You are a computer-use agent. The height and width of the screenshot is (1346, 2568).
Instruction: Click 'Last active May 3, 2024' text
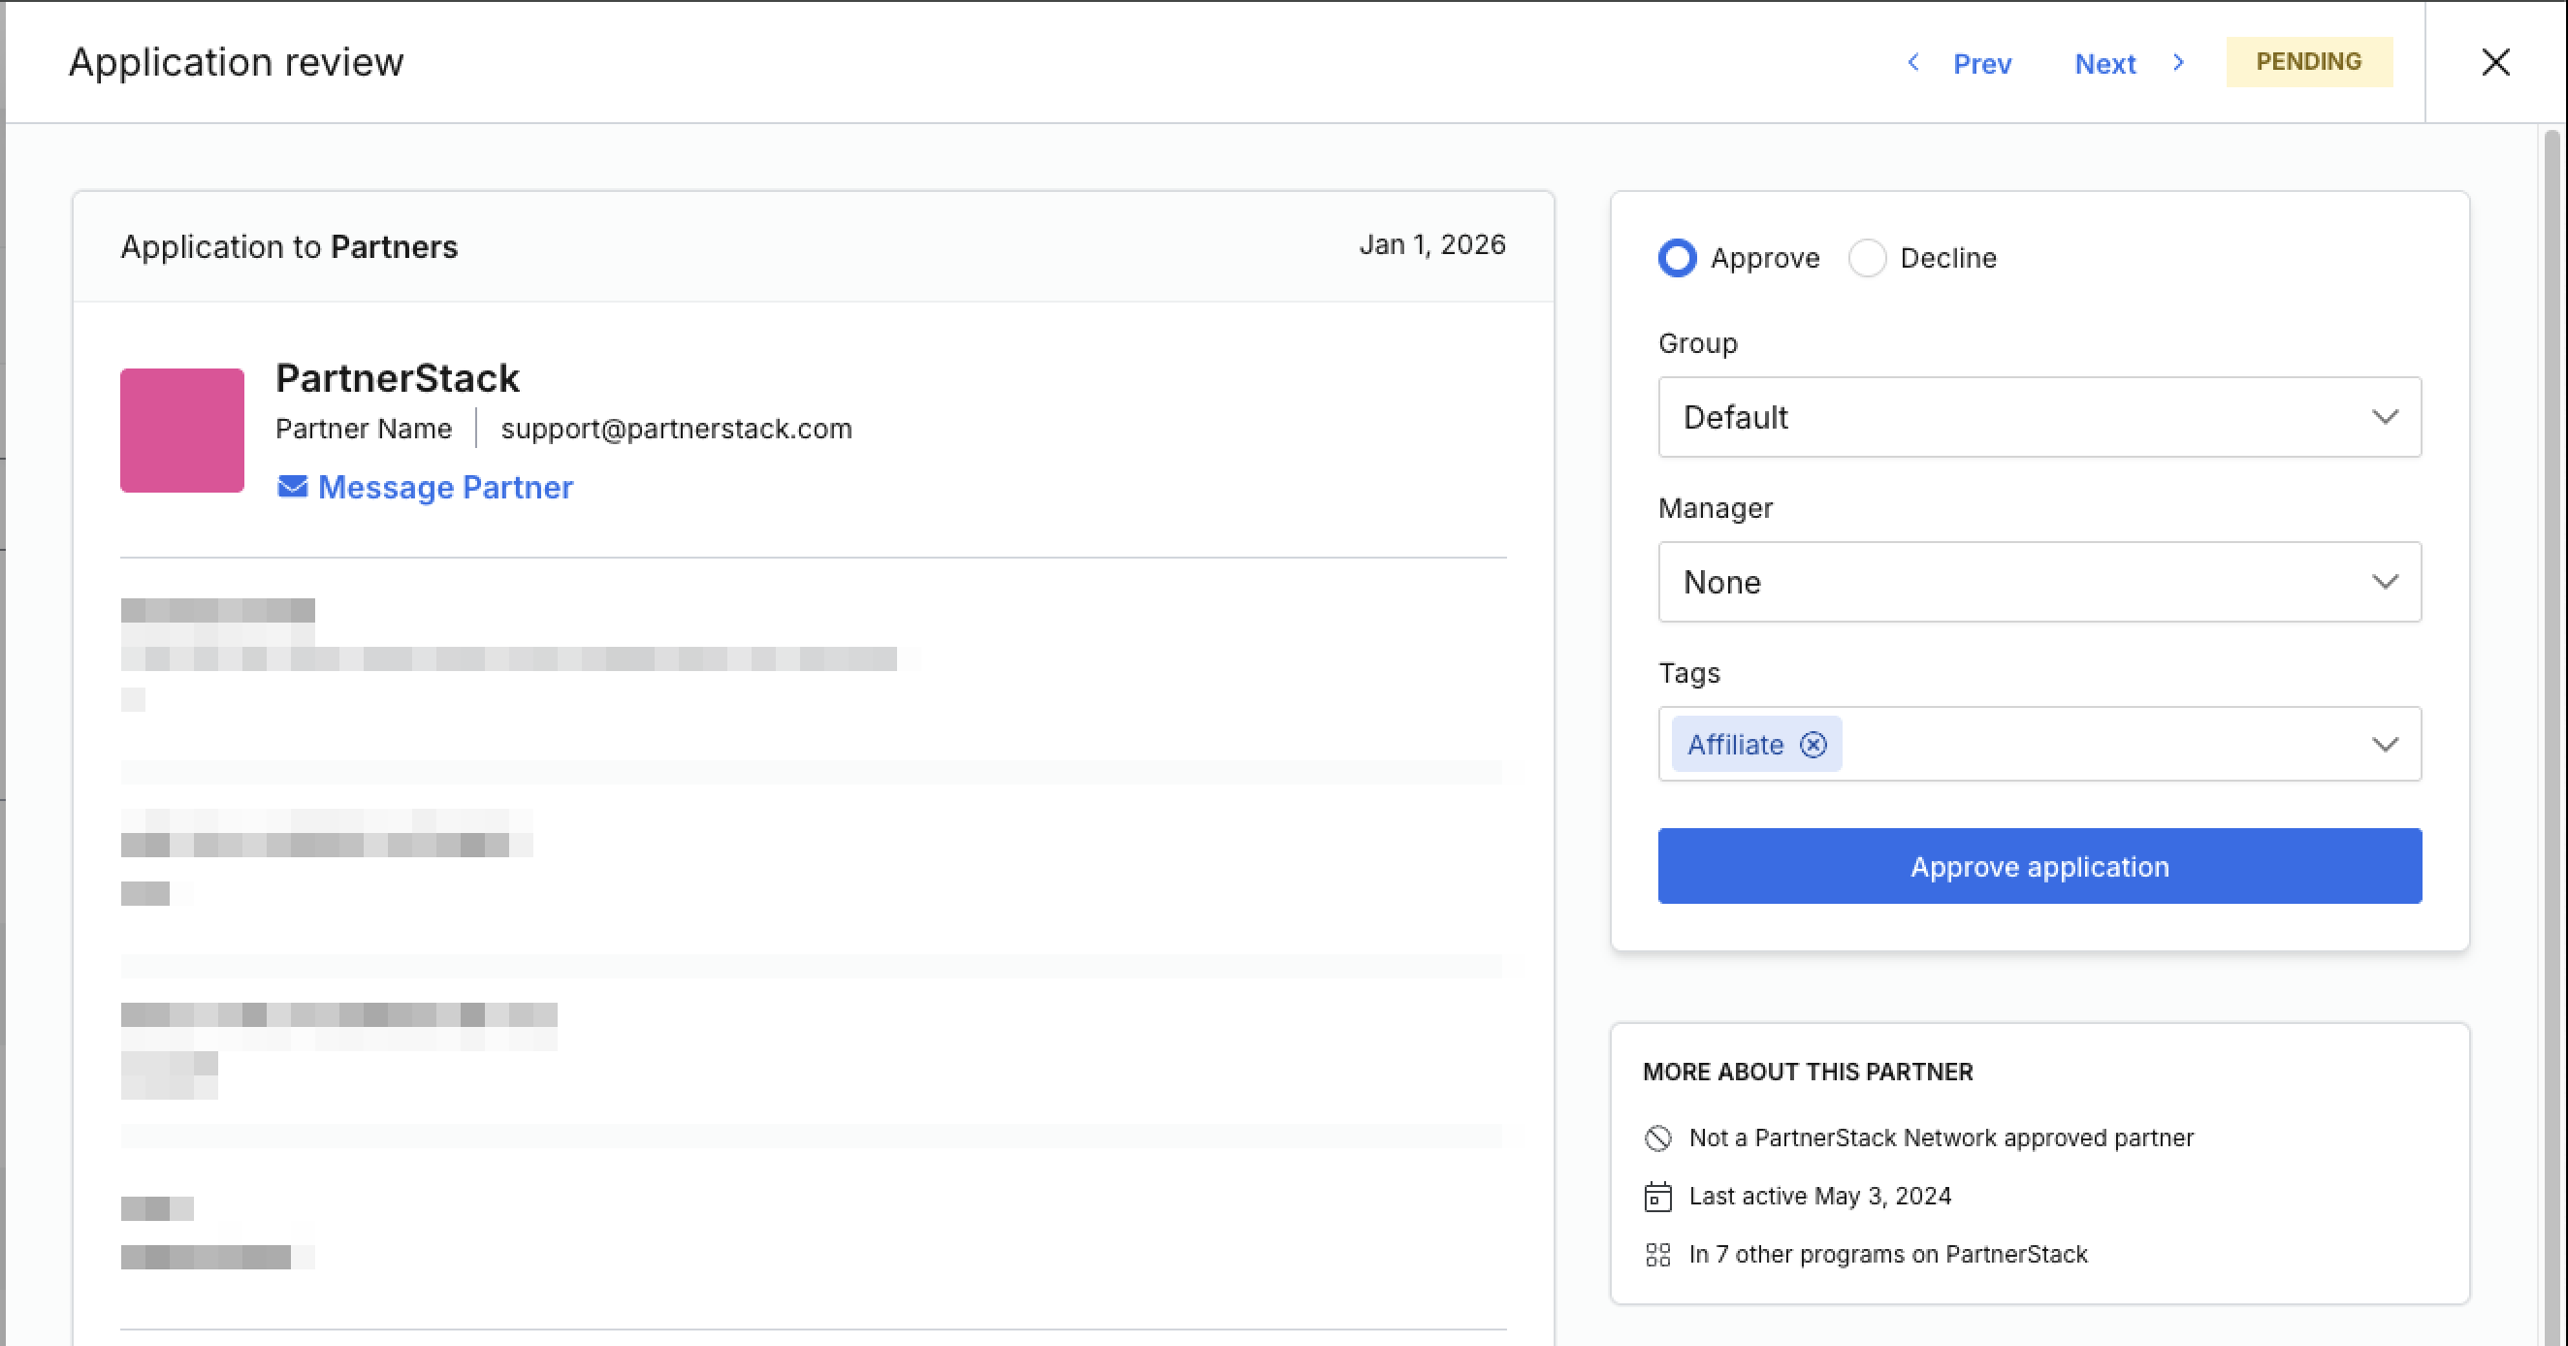(x=1819, y=1197)
